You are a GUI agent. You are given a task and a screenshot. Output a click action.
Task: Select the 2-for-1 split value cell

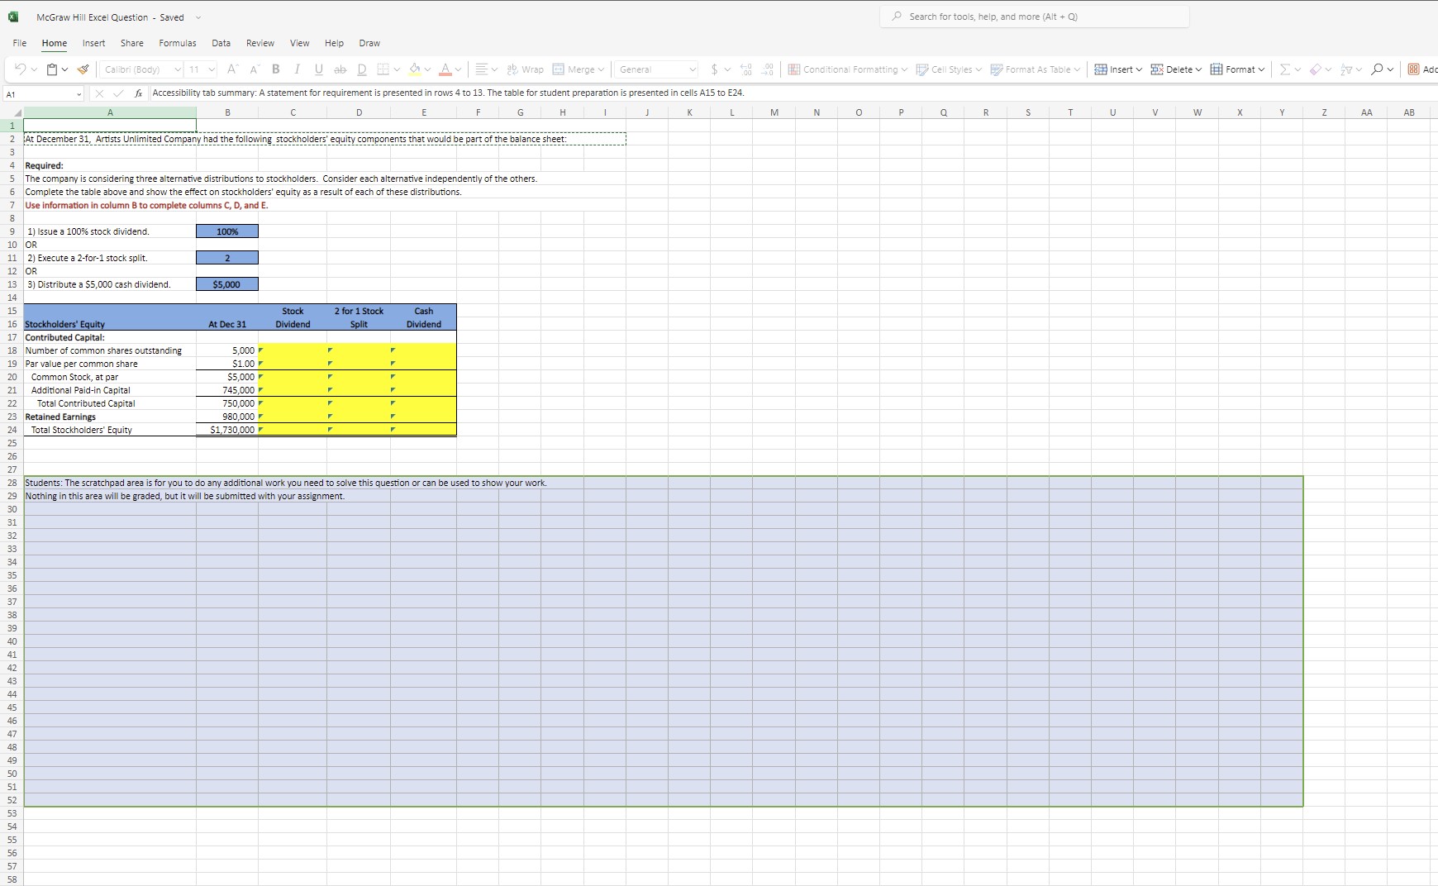click(x=227, y=258)
